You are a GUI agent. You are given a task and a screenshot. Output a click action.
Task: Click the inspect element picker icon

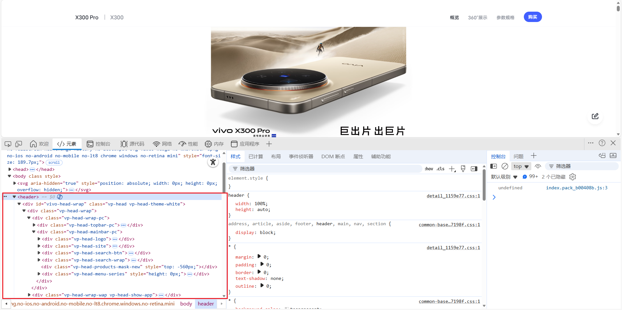click(x=8, y=144)
